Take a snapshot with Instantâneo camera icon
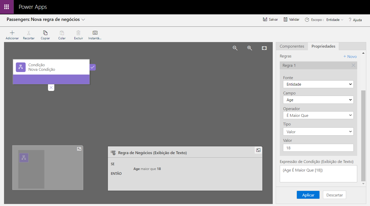Screen dimensions: 370x206 (95, 33)
